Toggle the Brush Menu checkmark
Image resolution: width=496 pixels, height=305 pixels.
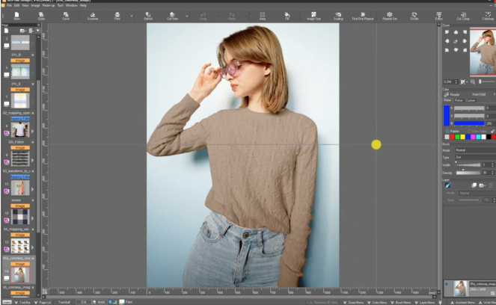pyautogui.click(x=393, y=303)
